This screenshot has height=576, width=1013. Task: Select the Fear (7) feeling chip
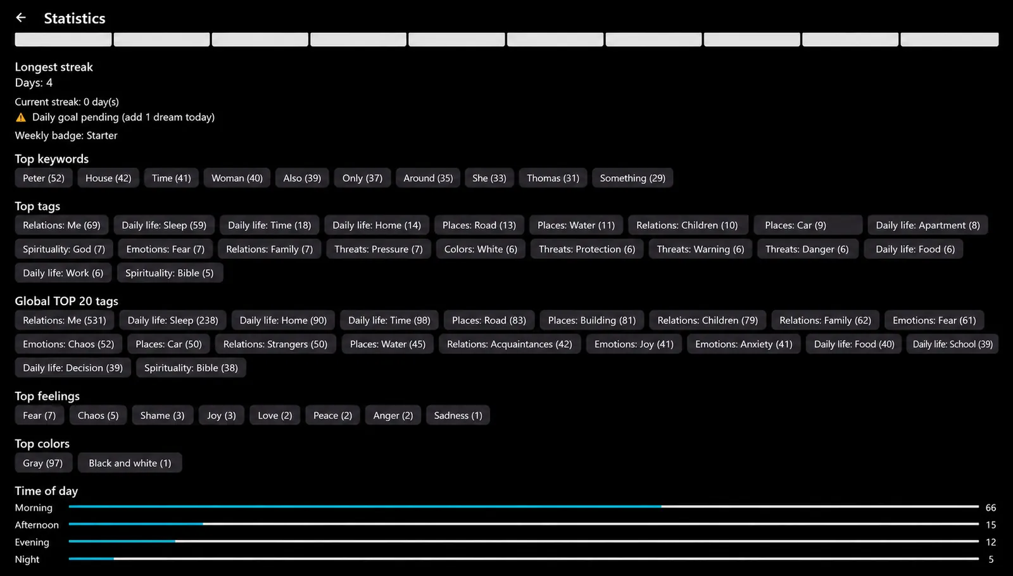[x=39, y=416]
